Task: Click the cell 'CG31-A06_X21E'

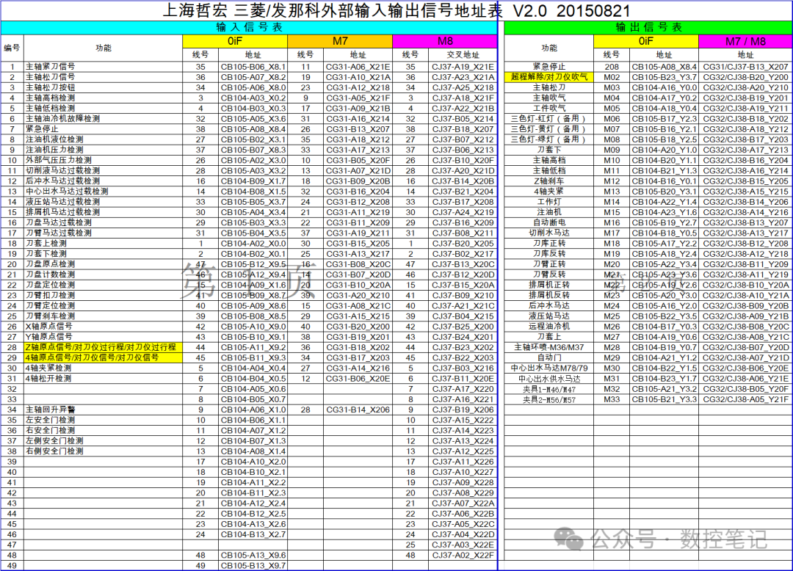Action: [358, 67]
